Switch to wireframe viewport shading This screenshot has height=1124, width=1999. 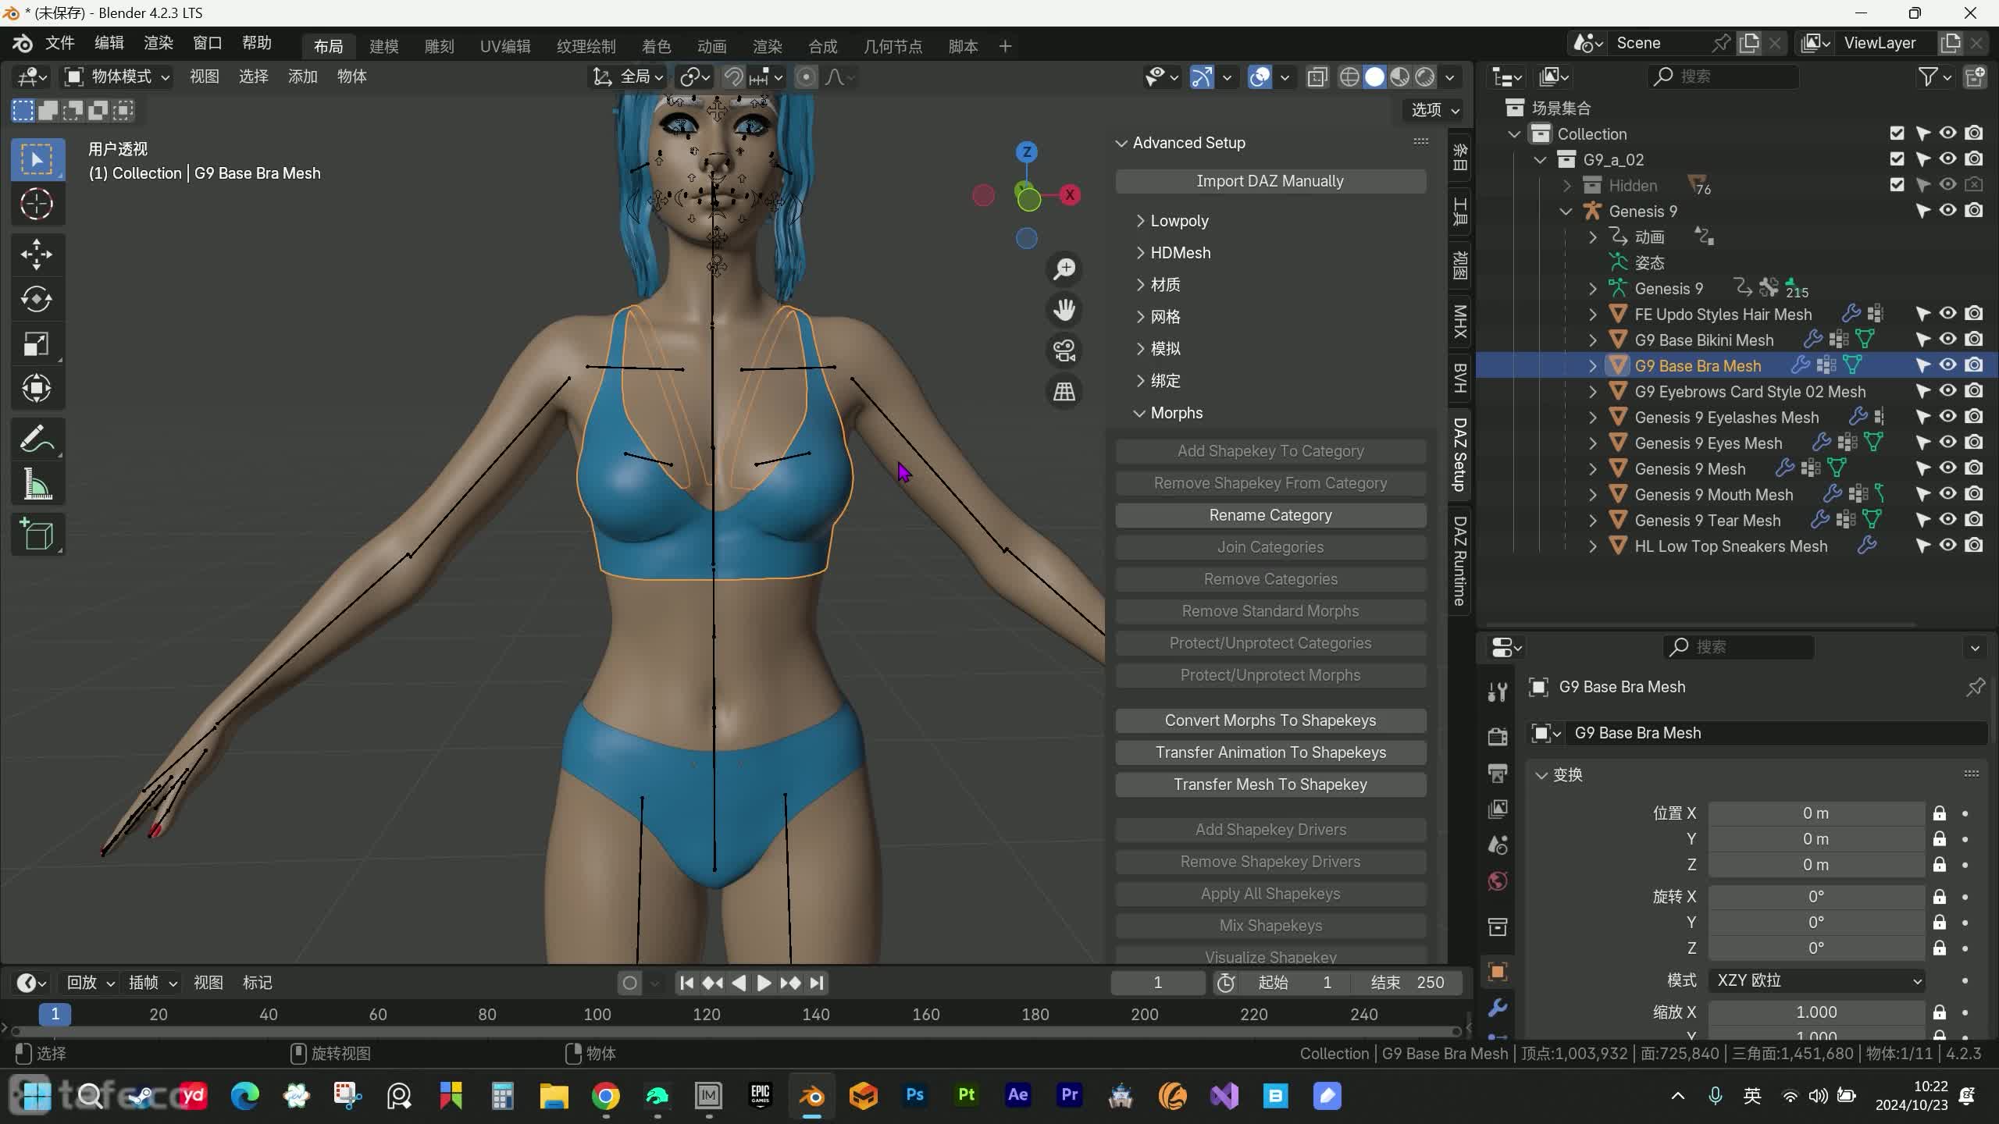click(x=1349, y=76)
